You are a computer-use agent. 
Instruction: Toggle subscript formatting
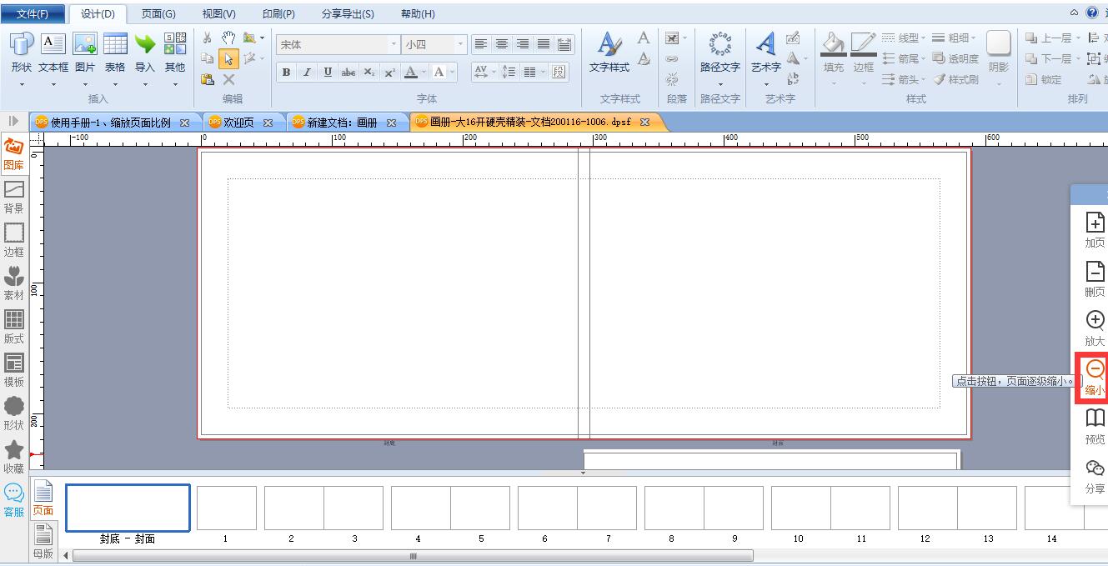tap(369, 73)
